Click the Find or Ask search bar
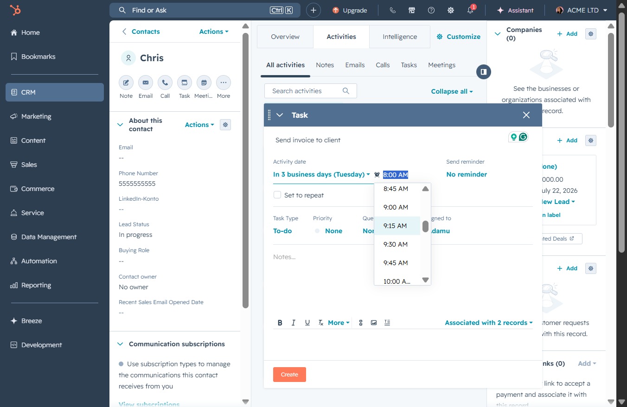 point(205,10)
